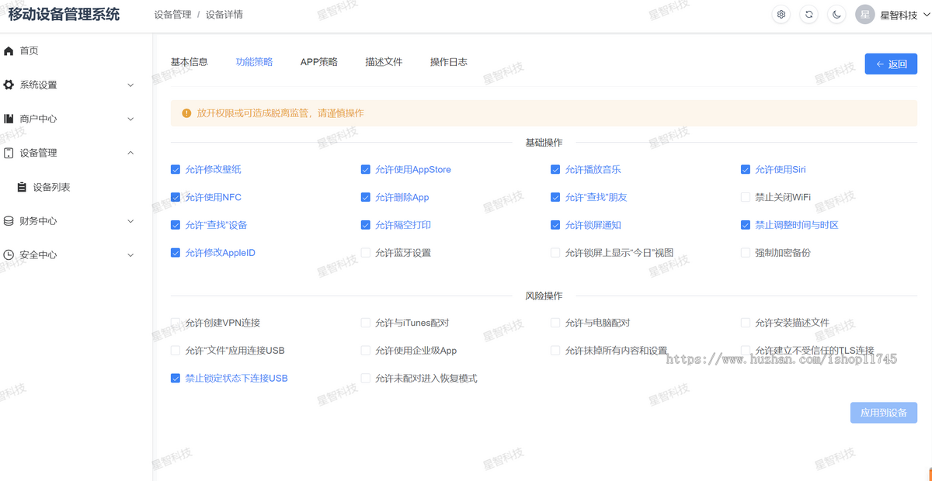Check 强制加密备份 checkbox
Image resolution: width=932 pixels, height=481 pixels.
pos(746,253)
